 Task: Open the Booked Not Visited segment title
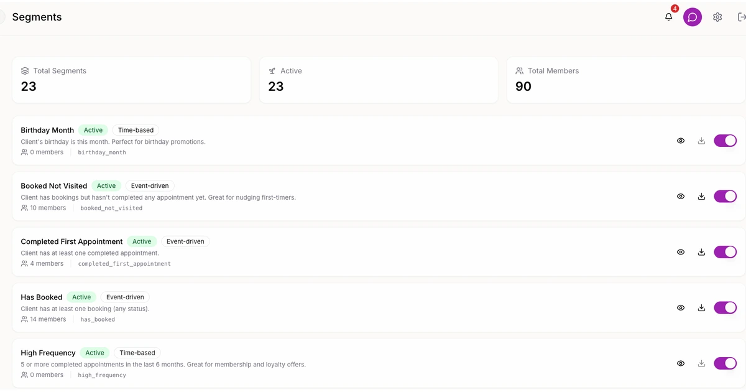click(x=54, y=186)
